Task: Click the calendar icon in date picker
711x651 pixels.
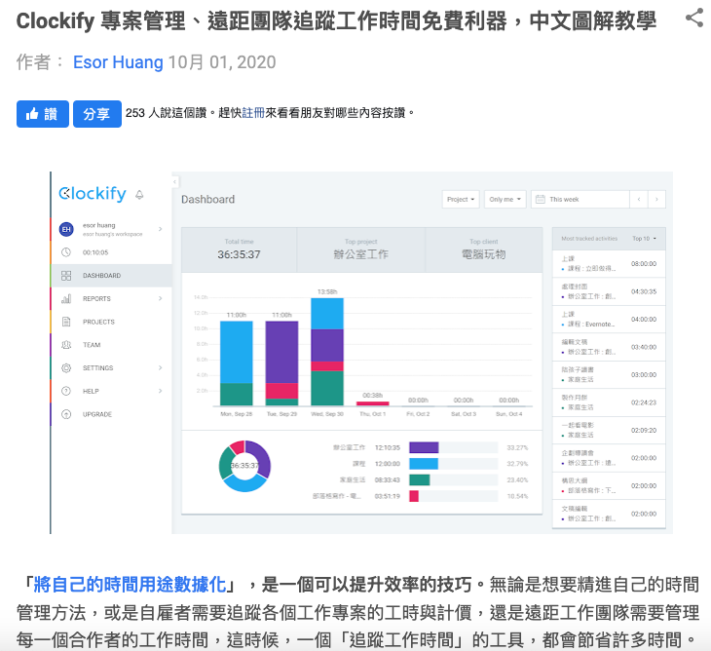Action: point(540,199)
